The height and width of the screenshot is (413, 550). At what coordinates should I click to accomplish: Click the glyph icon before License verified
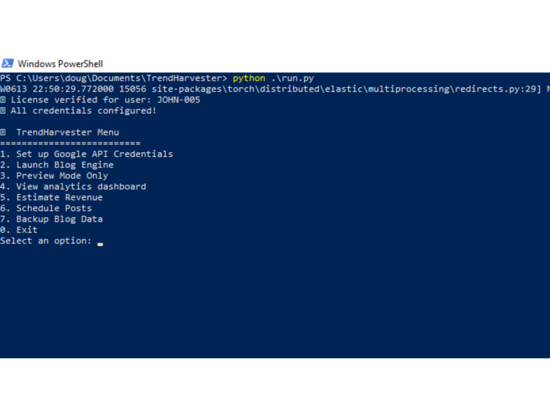click(x=3, y=100)
